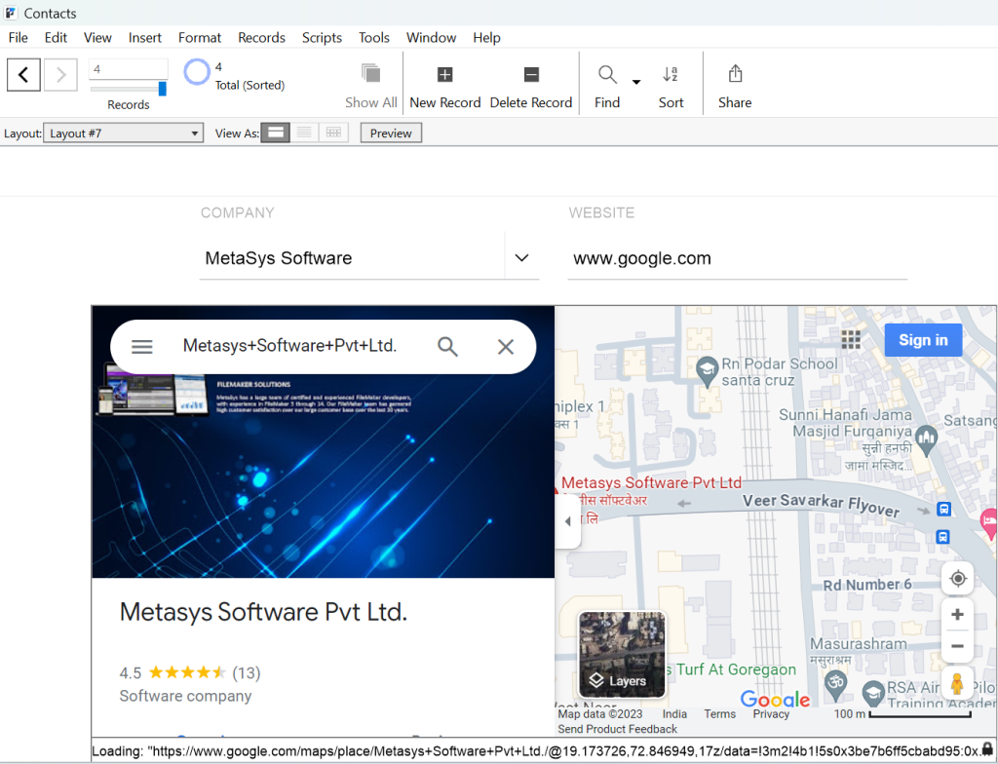Share the record using the Share icon
The height and width of the screenshot is (764, 998).
(734, 74)
